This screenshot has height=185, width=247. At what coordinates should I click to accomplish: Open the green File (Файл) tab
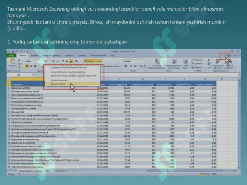pos(11,56)
